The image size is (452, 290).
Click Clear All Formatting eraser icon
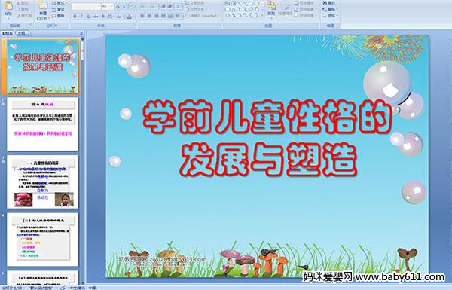133,6
